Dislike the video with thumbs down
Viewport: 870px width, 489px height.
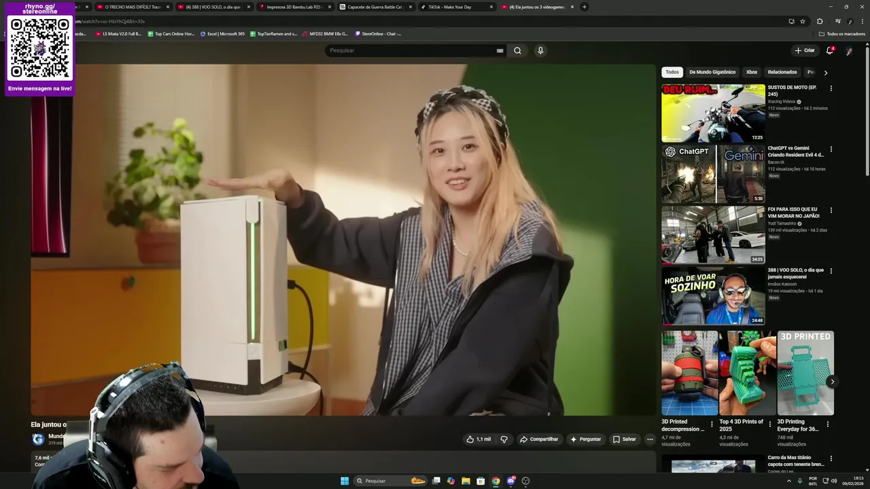click(504, 439)
